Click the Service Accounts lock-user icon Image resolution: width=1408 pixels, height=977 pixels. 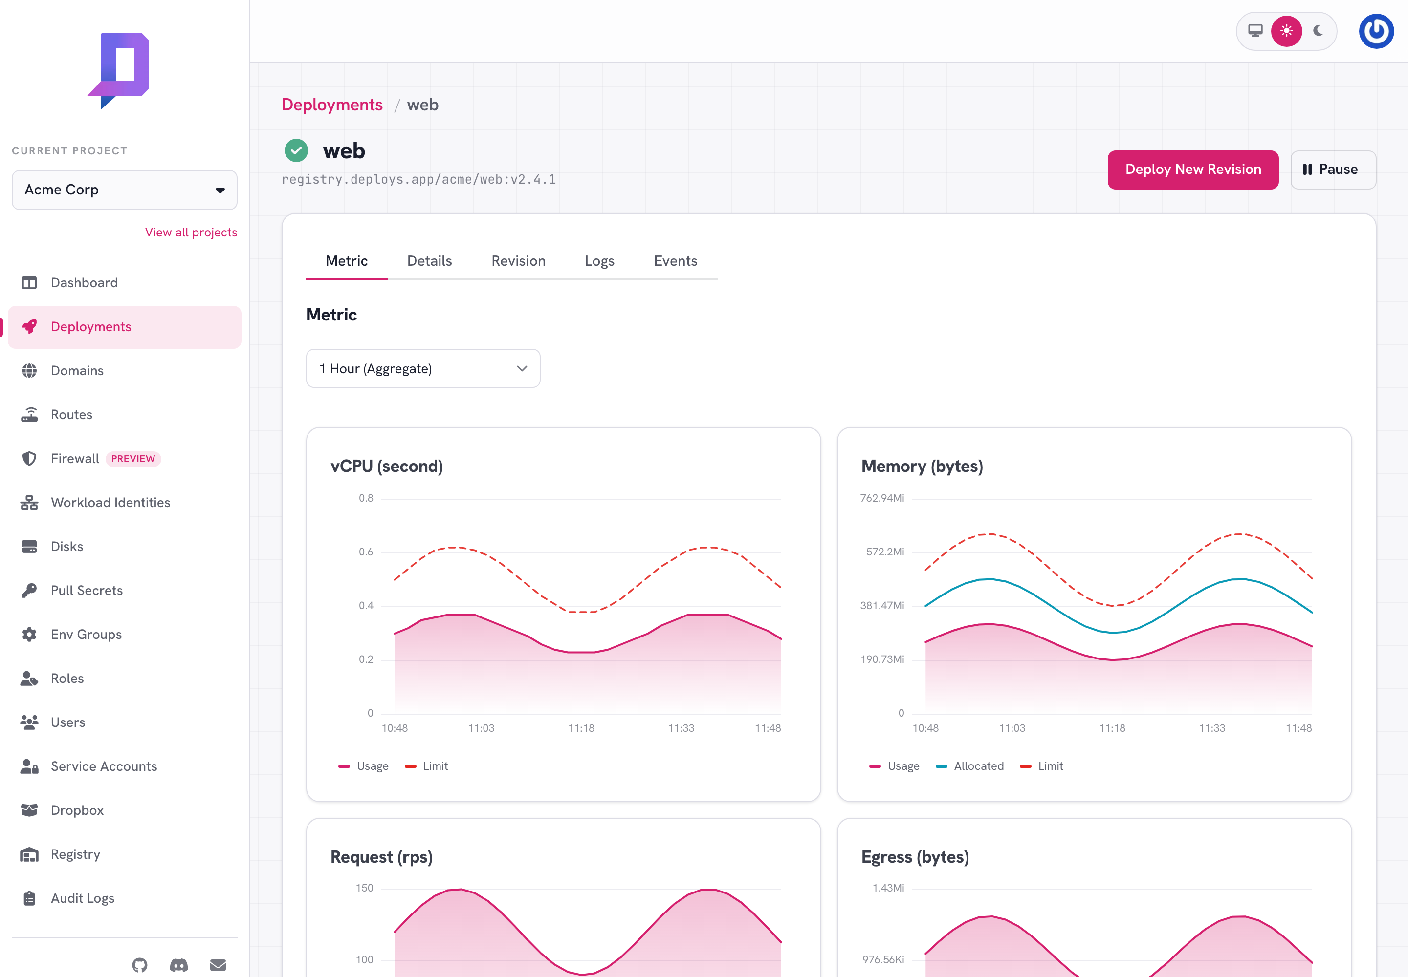(x=29, y=766)
